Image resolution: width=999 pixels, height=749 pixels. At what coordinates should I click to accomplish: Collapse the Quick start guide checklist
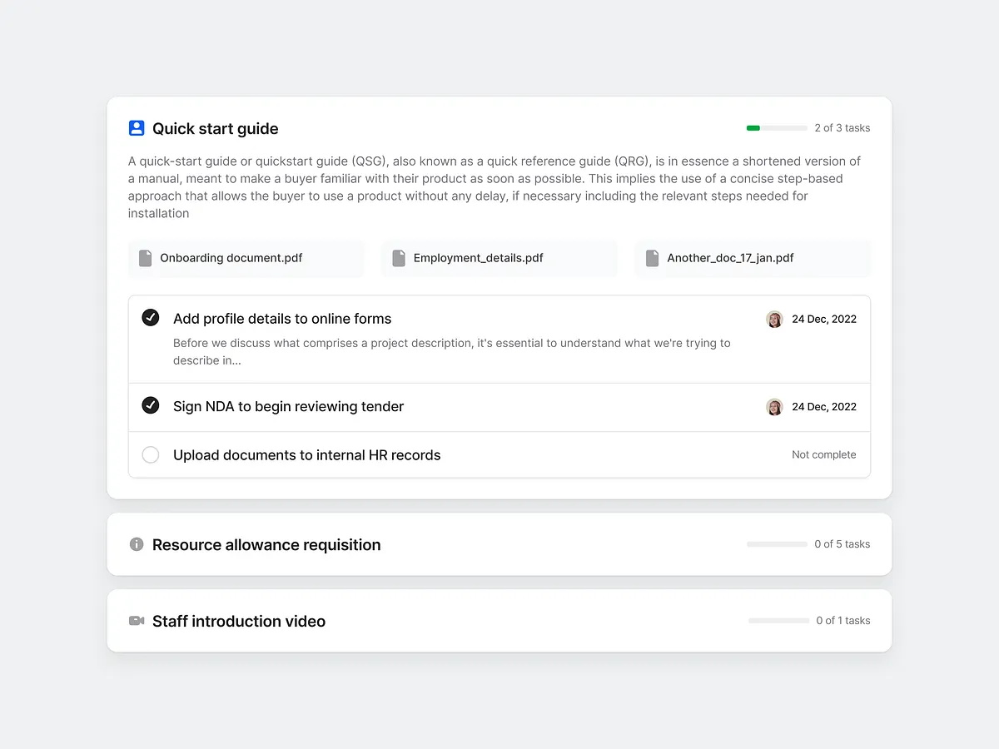215,128
